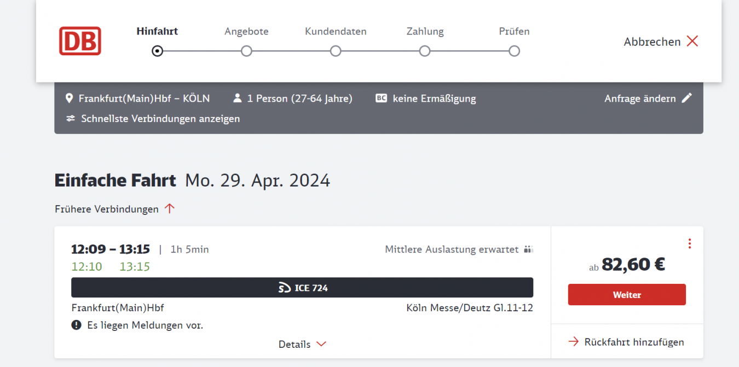Go to the Zahlung step label
The width and height of the screenshot is (739, 367).
(x=425, y=32)
